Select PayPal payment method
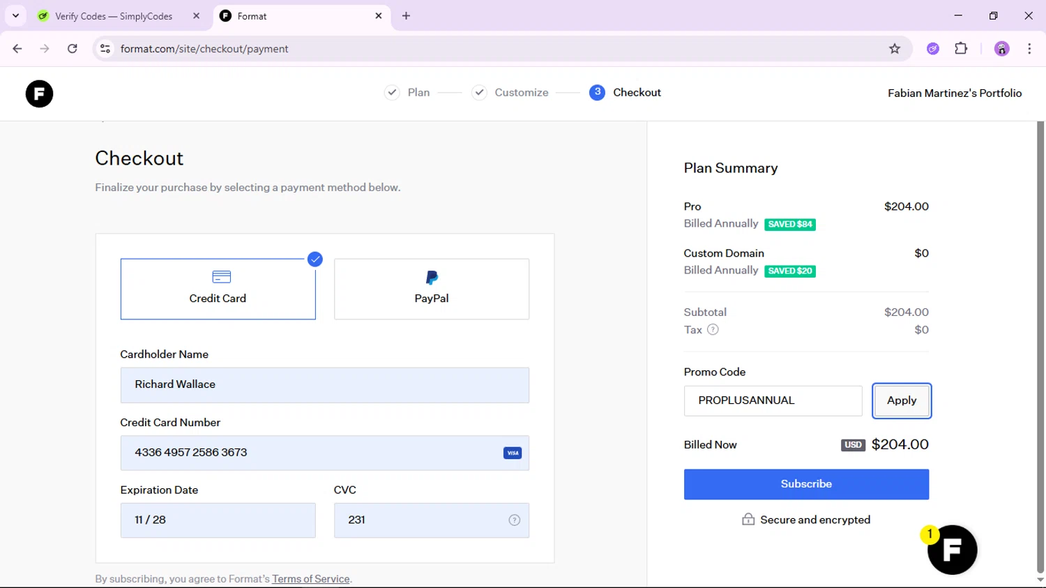This screenshot has width=1046, height=588. click(432, 289)
